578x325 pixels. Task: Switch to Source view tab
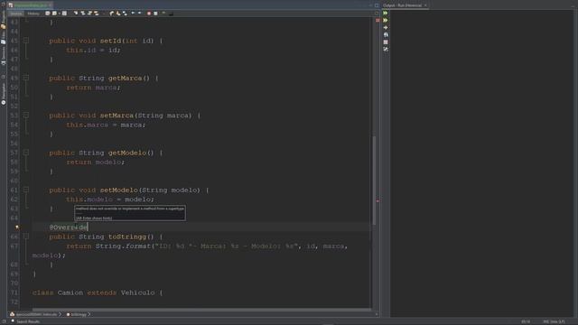(16, 14)
